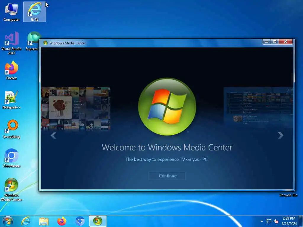Viewport: 303px width, 227px height.
Task: Minimize the Windows Media Center window
Action: 267,42
